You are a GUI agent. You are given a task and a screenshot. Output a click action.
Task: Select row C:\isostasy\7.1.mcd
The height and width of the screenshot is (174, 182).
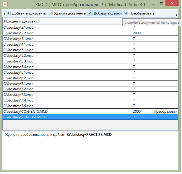[90, 83]
